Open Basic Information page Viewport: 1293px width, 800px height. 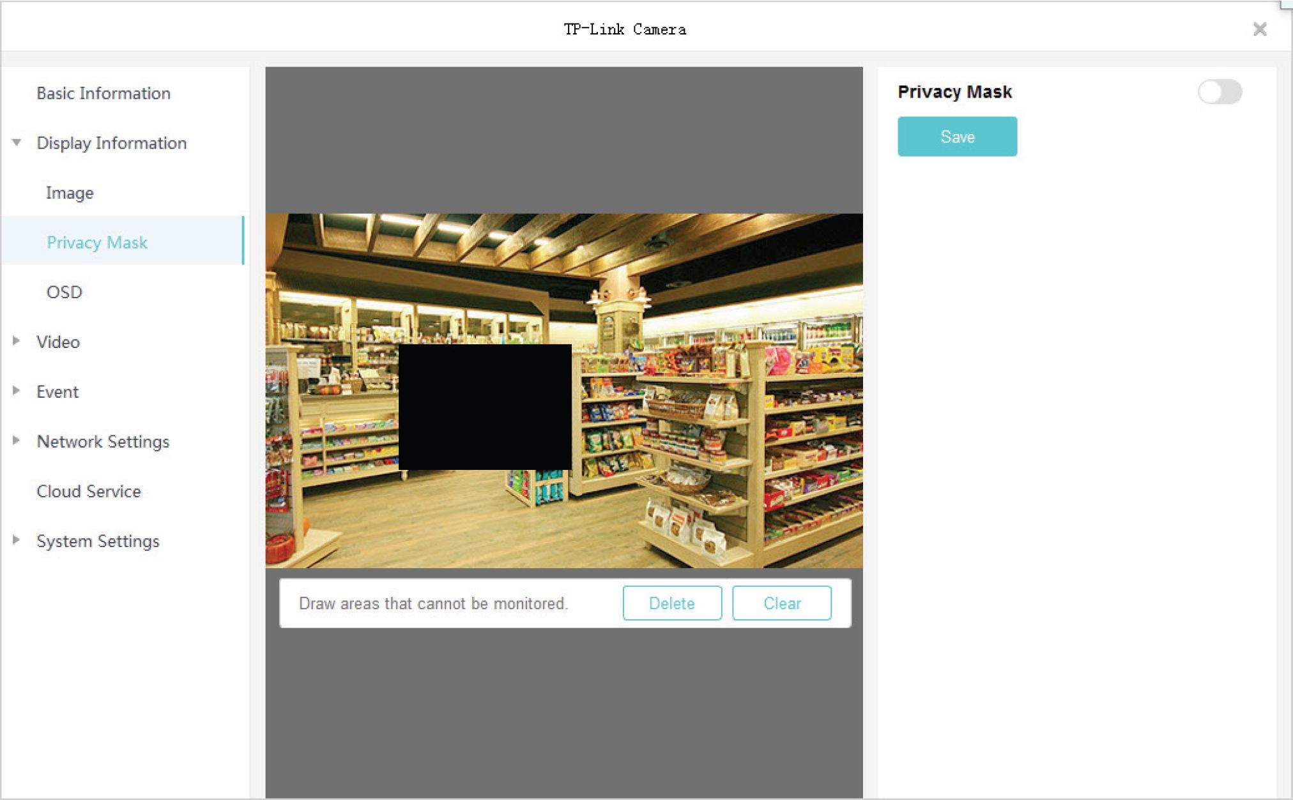point(103,93)
